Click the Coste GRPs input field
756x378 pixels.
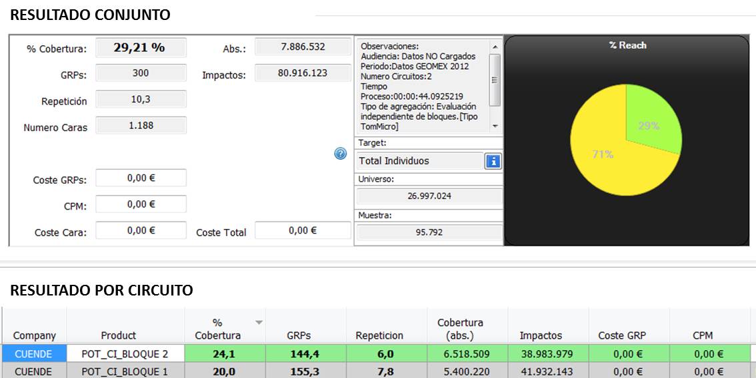click(141, 178)
